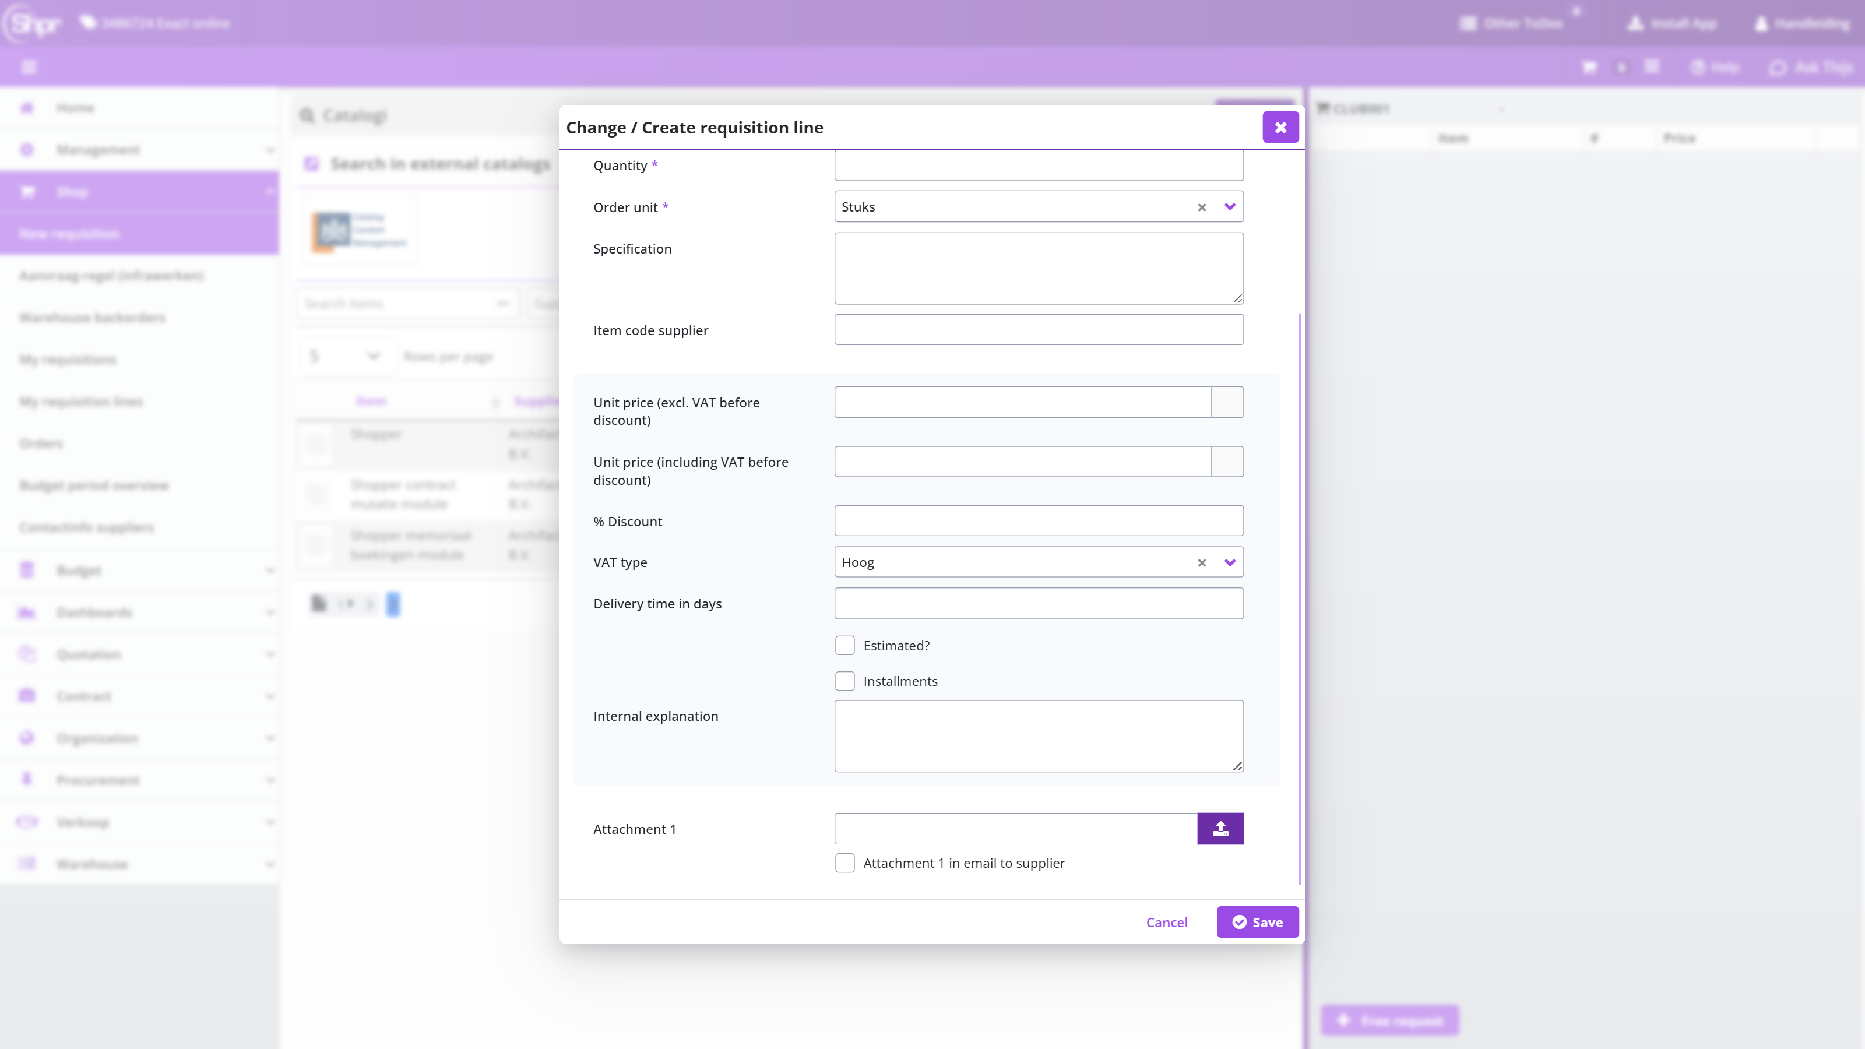Check Attachment 1 in email to supplier
This screenshot has width=1865, height=1049.
tap(844, 863)
